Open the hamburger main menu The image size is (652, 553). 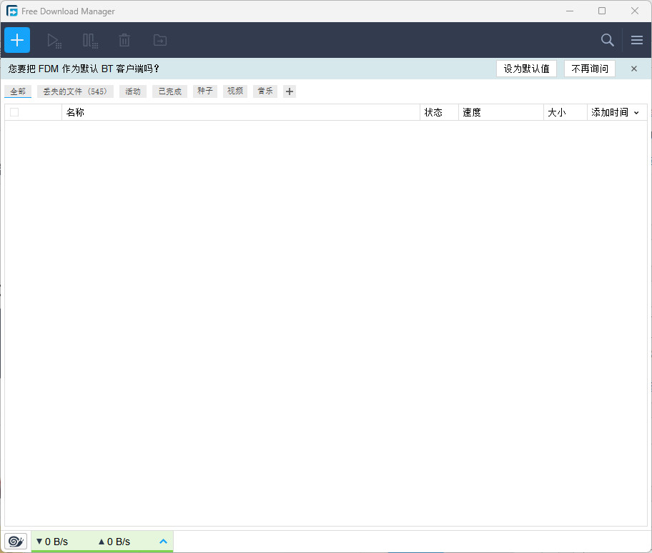click(636, 40)
